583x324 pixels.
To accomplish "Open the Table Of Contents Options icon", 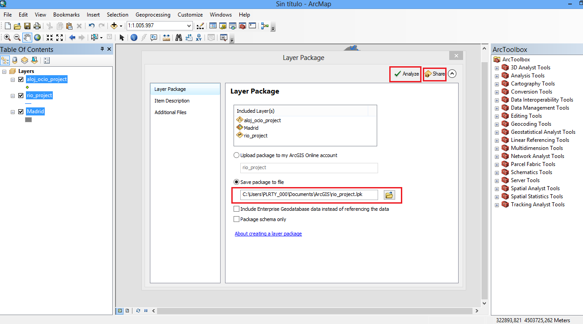I will [47, 60].
